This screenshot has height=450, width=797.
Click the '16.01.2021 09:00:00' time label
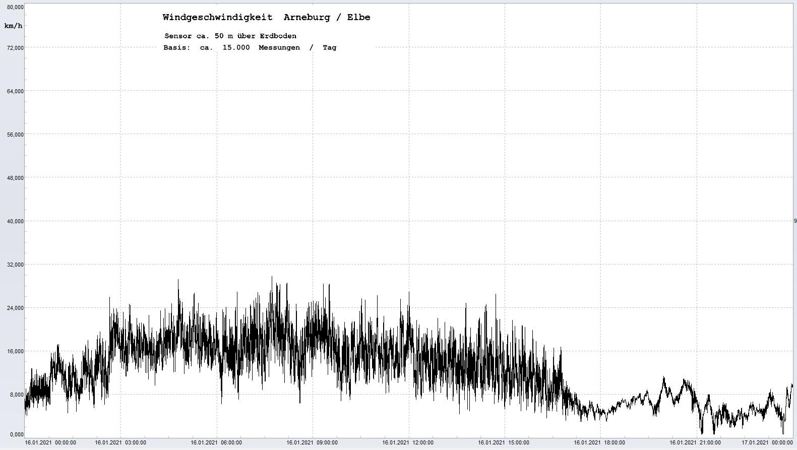click(312, 443)
